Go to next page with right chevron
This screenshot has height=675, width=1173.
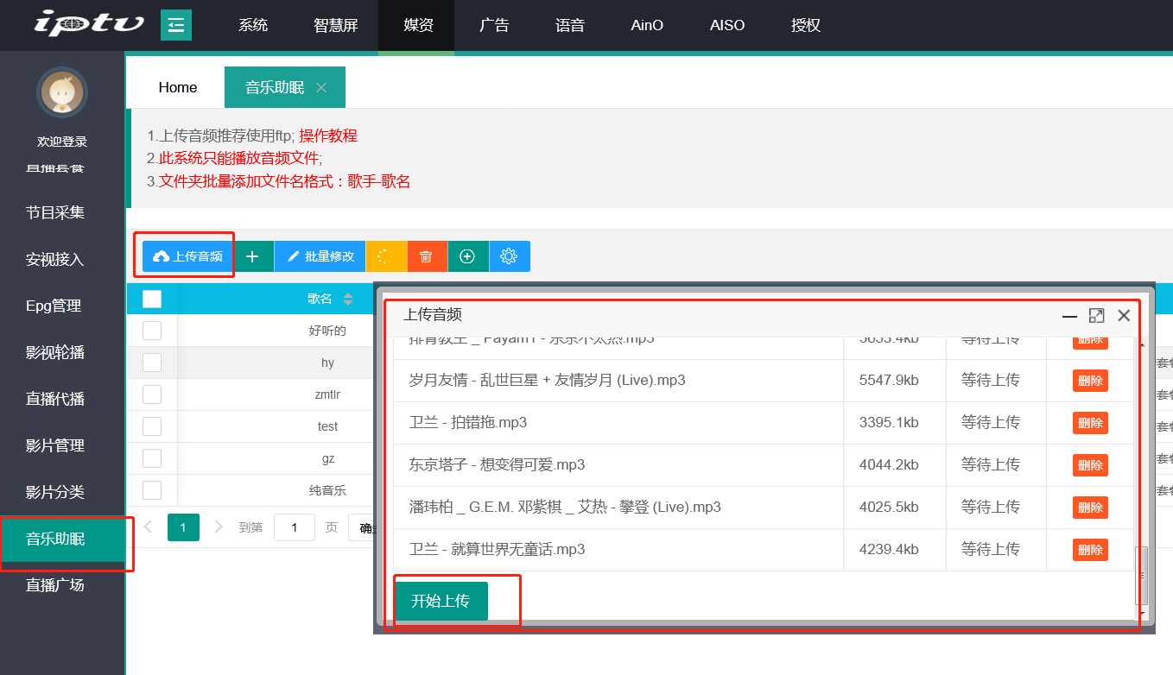pos(219,527)
